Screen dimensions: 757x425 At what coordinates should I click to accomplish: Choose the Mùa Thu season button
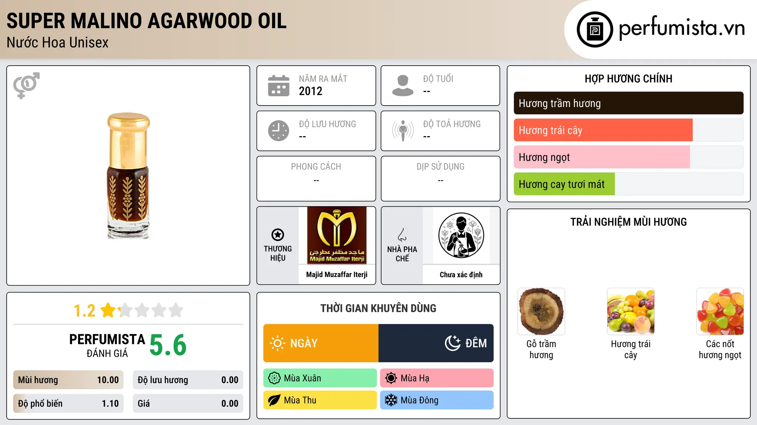[x=320, y=400]
